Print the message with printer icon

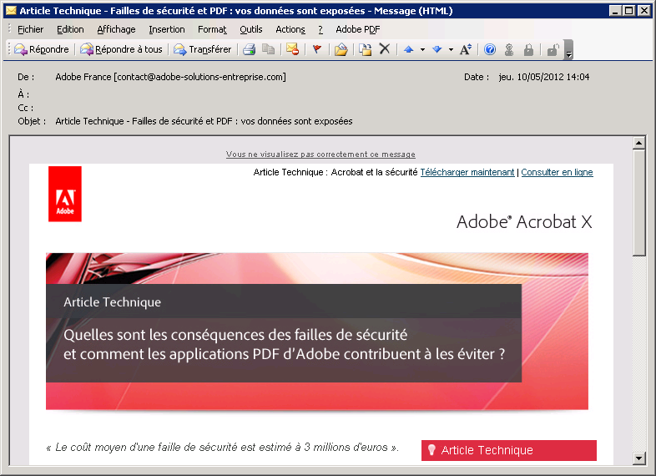pos(250,49)
